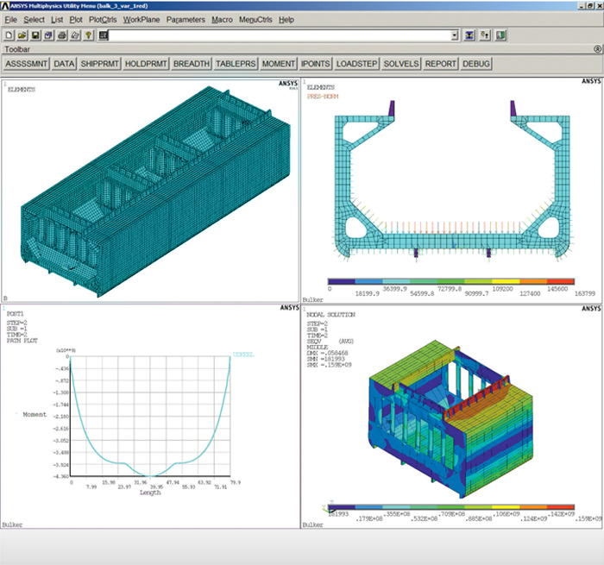Click the MOMENT toolbar button
This screenshot has height=565, width=604.
point(278,64)
